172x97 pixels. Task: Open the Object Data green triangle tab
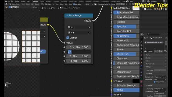[141, 78]
